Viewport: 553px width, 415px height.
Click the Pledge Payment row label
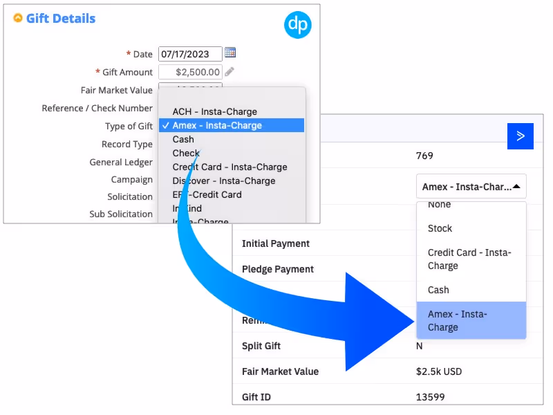278,269
